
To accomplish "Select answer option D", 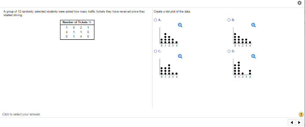I will (x=229, y=51).
